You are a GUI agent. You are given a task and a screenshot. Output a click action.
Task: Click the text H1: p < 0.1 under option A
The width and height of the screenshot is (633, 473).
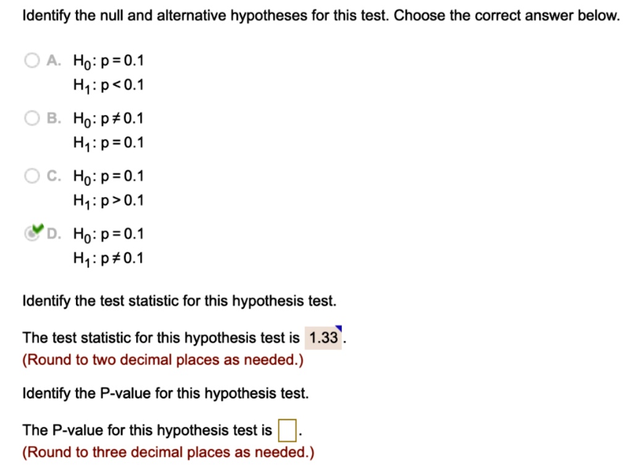pyautogui.click(x=109, y=85)
